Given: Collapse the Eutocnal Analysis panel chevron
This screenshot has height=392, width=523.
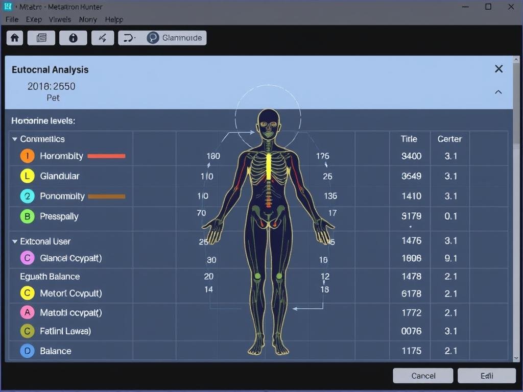Looking at the screenshot, I should [498, 92].
